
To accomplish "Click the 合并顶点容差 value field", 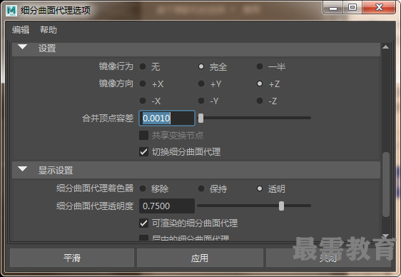I will click(167, 119).
